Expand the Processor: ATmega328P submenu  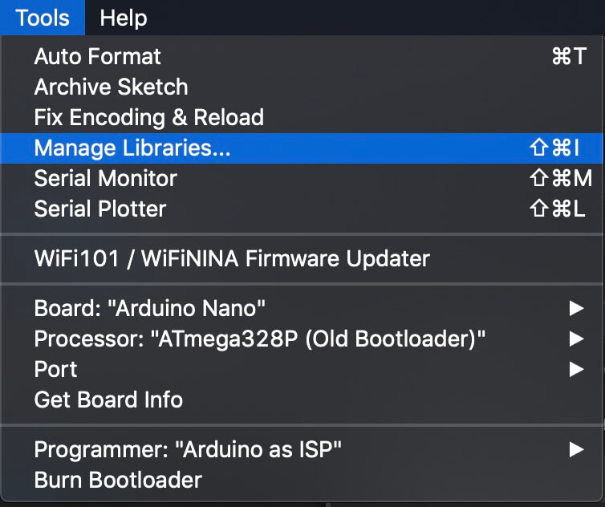click(x=302, y=339)
